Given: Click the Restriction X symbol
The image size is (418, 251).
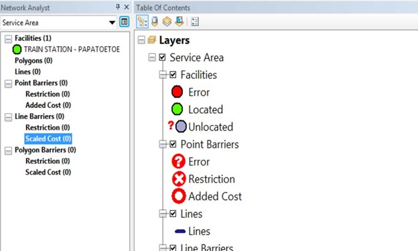Looking at the screenshot, I should [x=179, y=179].
